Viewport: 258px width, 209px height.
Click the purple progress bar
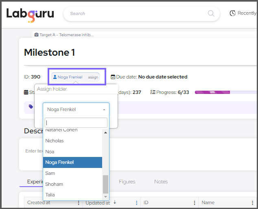(x=212, y=92)
